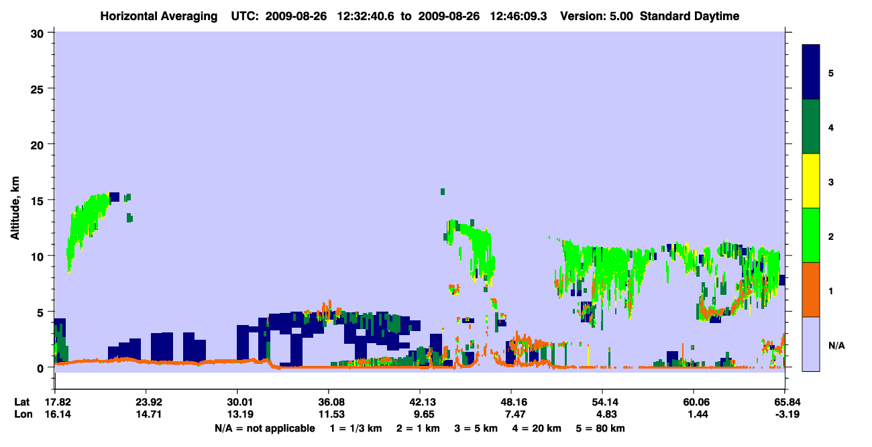Click the y-axis tick label 25

[39, 89]
